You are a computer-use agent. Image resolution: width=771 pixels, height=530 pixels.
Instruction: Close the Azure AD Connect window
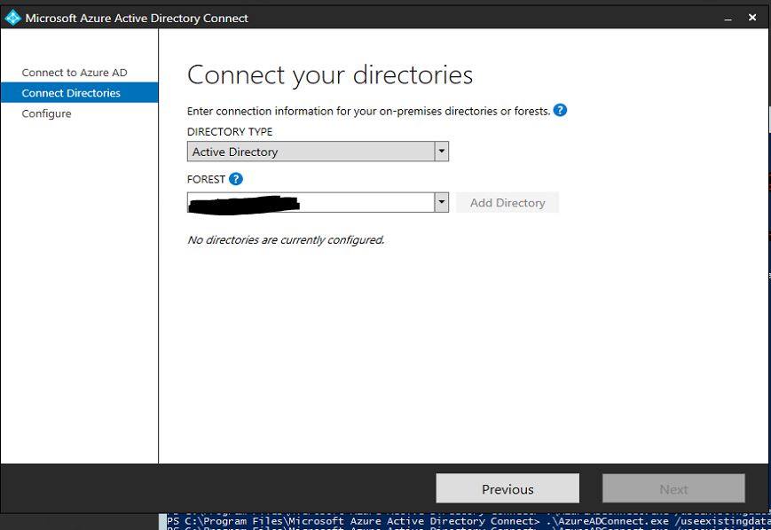[x=751, y=18]
